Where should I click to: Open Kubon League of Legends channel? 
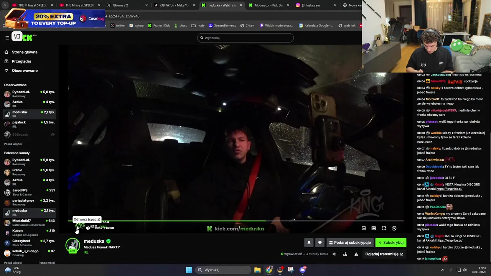pos(30,232)
